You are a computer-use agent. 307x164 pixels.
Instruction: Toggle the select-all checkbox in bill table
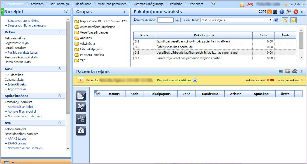coord(98,94)
